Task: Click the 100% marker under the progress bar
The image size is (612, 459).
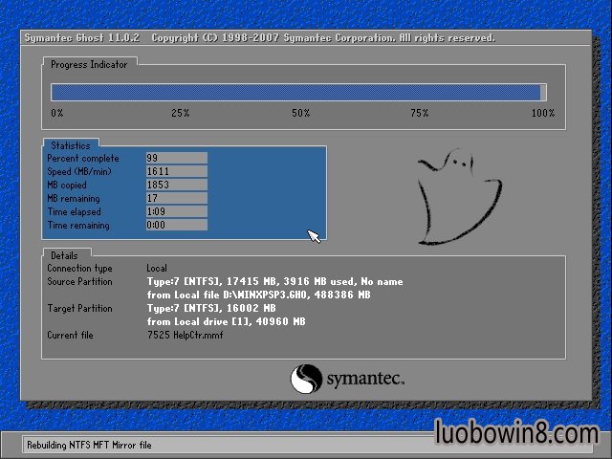Action: point(542,114)
